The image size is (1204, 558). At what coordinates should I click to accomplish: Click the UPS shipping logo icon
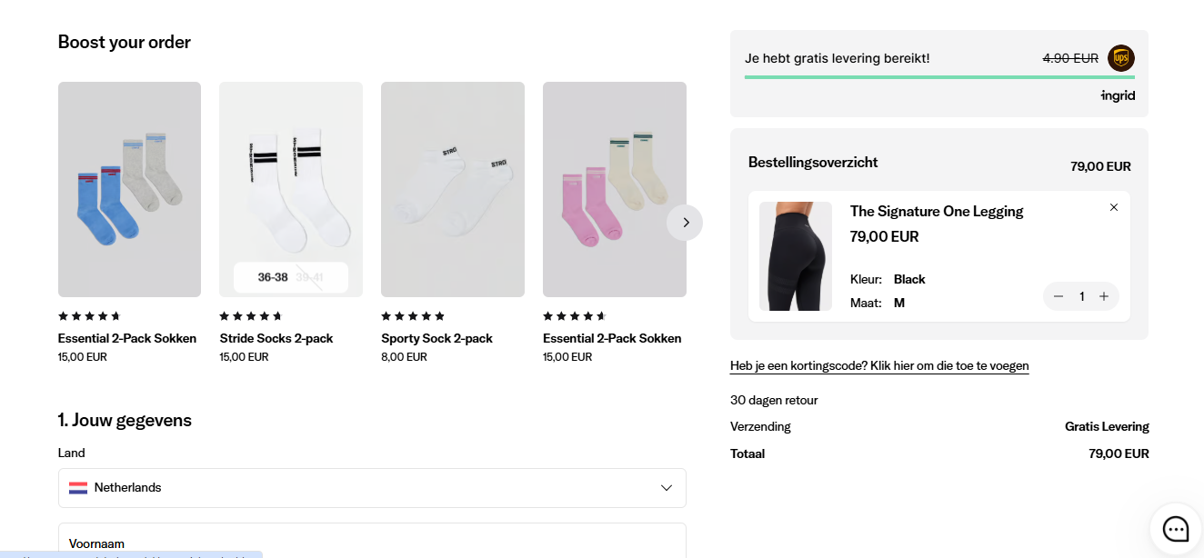coord(1121,58)
